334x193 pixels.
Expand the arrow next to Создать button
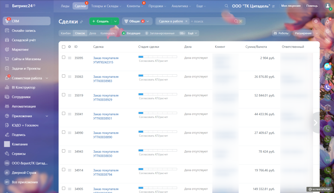click(115, 21)
